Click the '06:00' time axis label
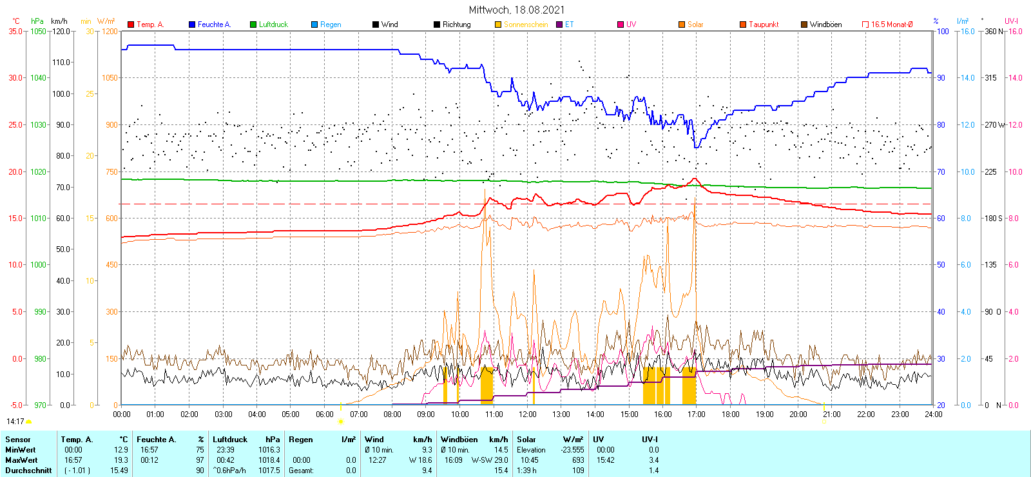Image resolution: width=1031 pixels, height=477 pixels. 325,414
